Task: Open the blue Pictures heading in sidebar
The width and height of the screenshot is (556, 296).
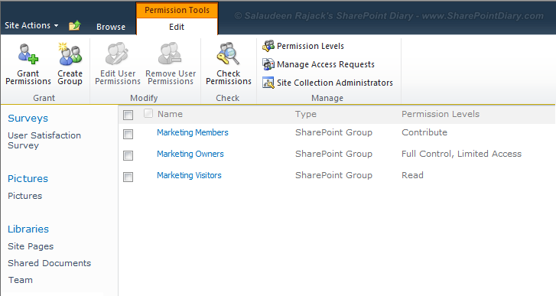Action: [28, 178]
